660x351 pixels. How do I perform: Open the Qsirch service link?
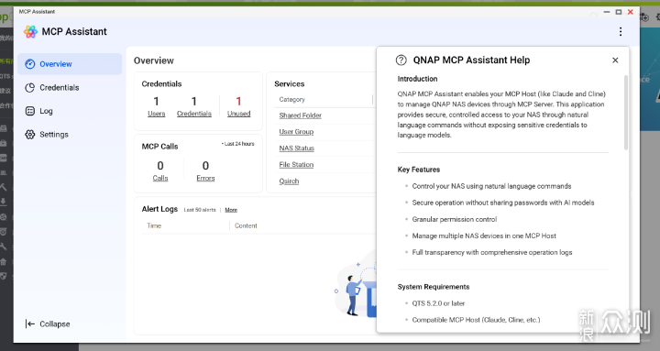click(289, 181)
